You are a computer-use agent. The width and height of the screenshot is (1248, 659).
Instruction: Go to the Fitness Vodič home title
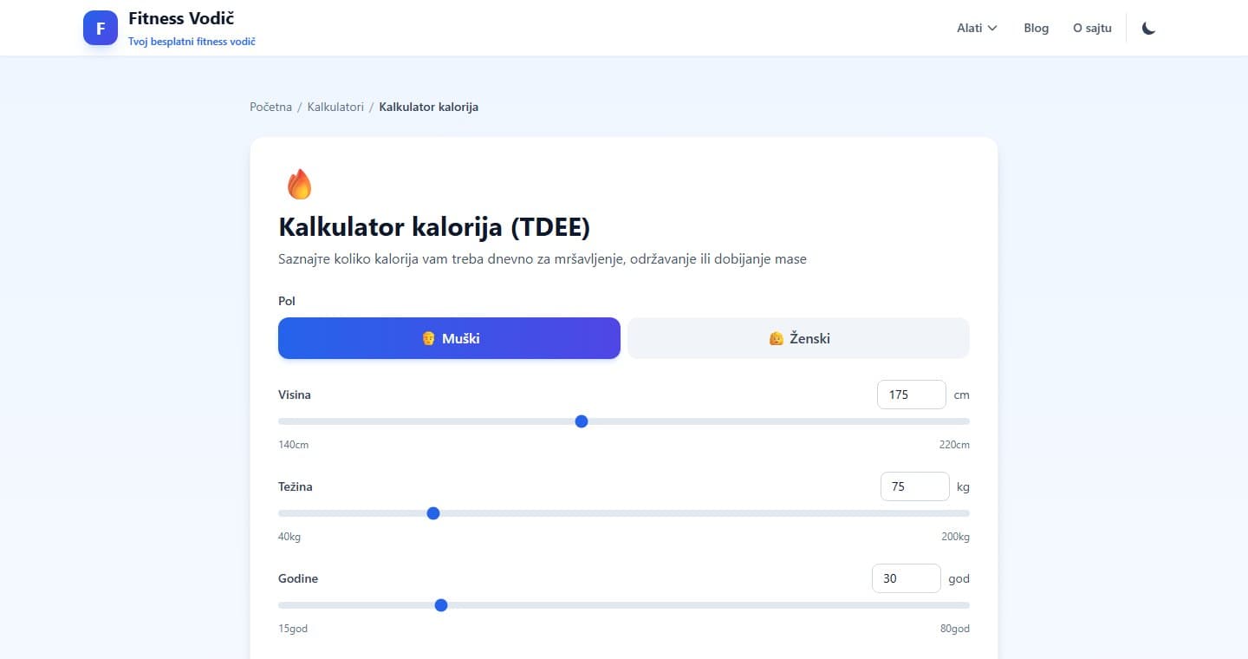(x=181, y=18)
